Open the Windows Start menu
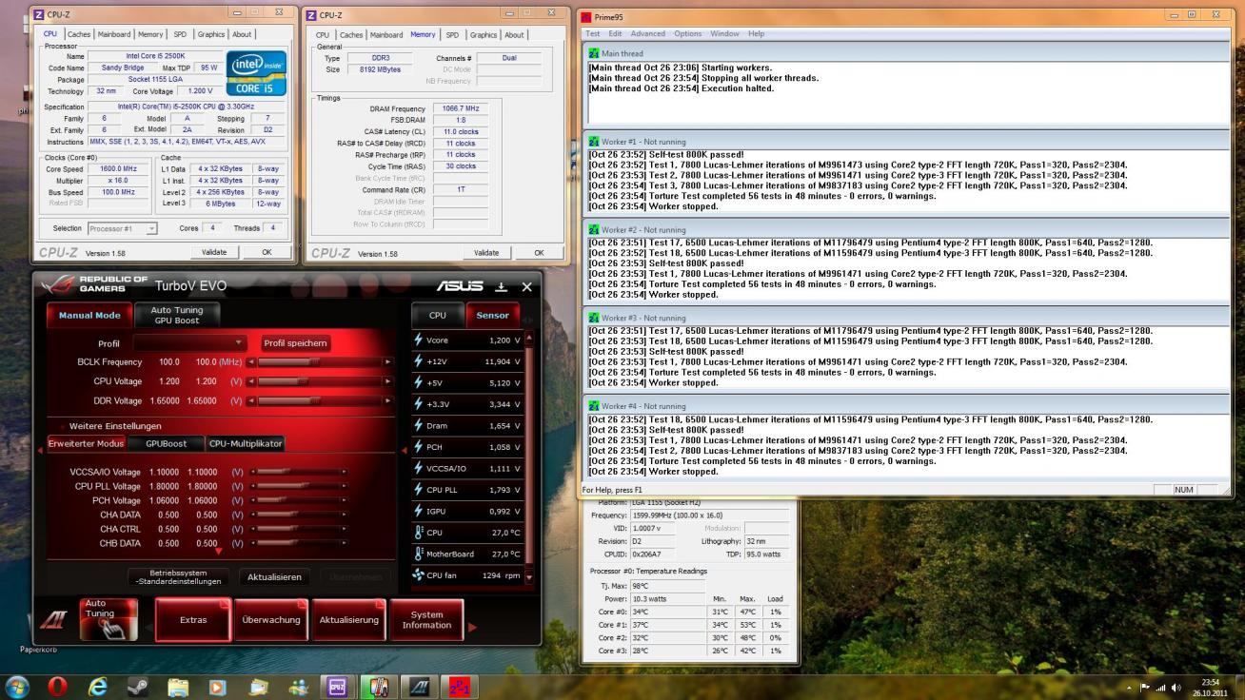This screenshot has height=700, width=1245. [18, 686]
